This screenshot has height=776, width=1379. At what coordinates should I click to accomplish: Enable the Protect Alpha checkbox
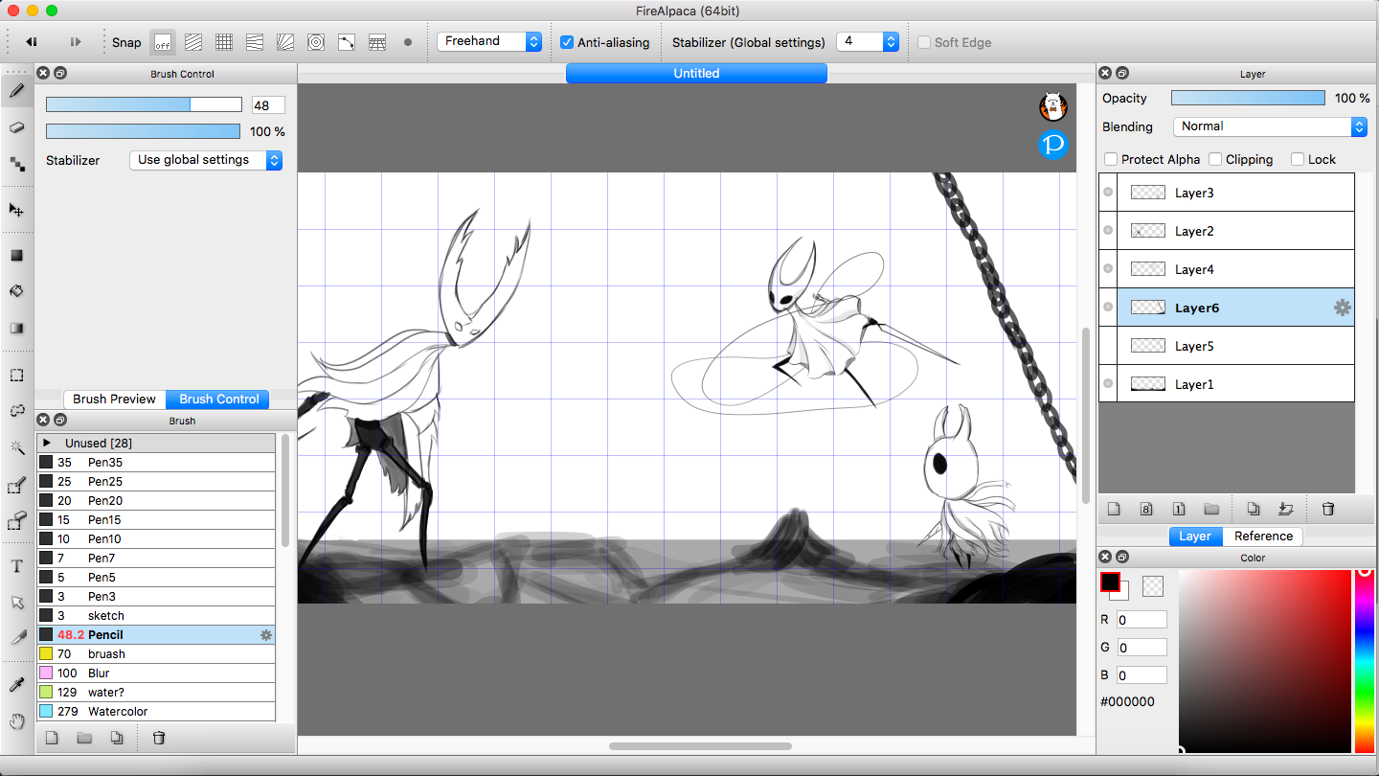[x=1111, y=159]
